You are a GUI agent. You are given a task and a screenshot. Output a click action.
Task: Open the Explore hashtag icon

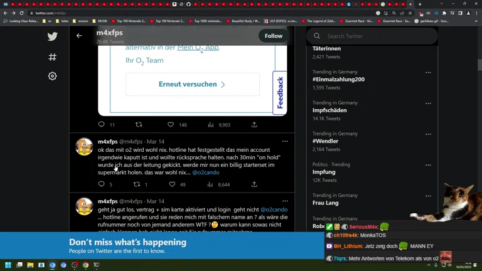tap(53, 57)
